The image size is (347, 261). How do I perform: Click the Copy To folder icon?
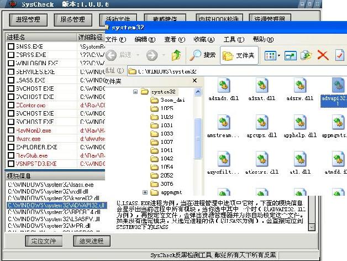306,55
